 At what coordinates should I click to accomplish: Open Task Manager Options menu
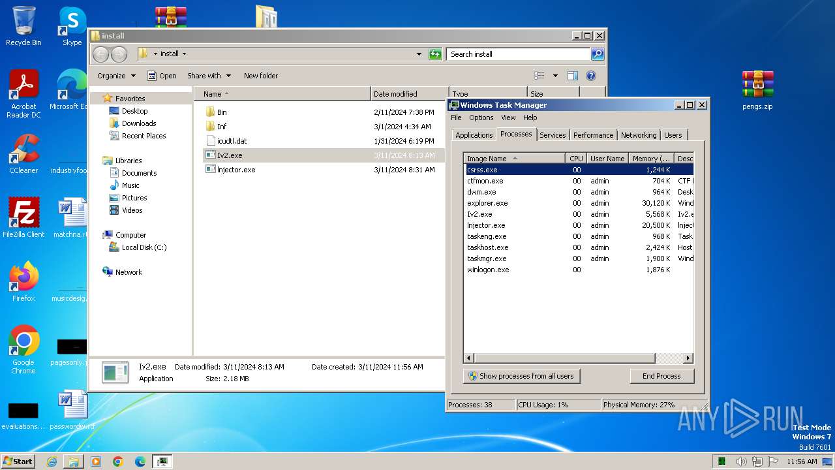[481, 117]
